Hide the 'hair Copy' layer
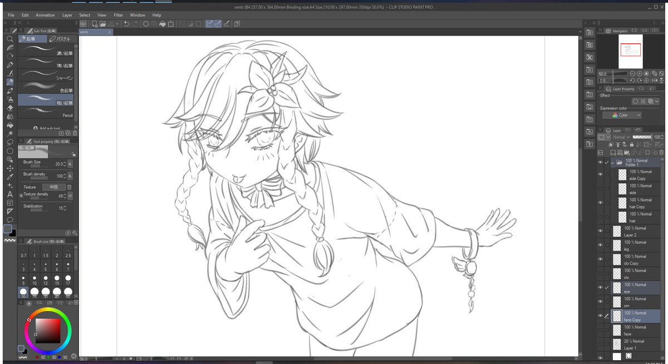The height and width of the screenshot is (364, 668). point(600,203)
